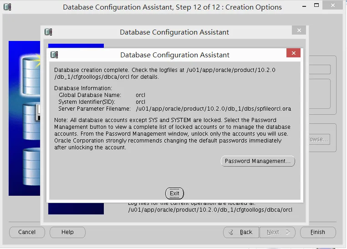
Task: Click the middle dialog's title bar icon
Action: point(48,32)
